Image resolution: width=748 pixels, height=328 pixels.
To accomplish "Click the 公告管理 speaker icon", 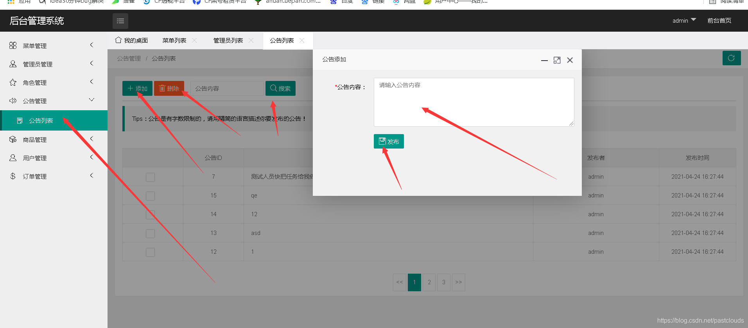I will (13, 100).
